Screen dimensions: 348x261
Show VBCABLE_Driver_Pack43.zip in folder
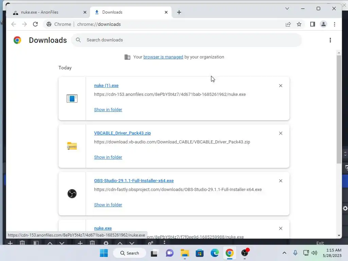[x=108, y=157]
